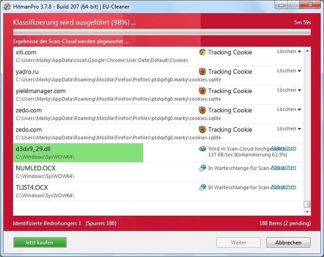Click the upload globe icon for d3dx9_29.dll
Screen dimensions: 324x257
pos(202,149)
